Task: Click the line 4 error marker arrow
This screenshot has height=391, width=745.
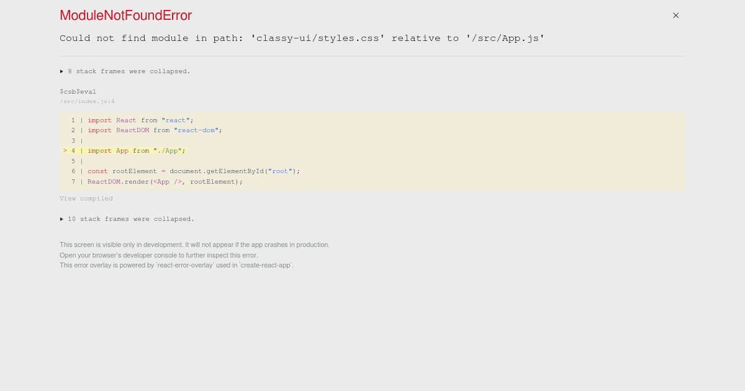Action: (65, 150)
